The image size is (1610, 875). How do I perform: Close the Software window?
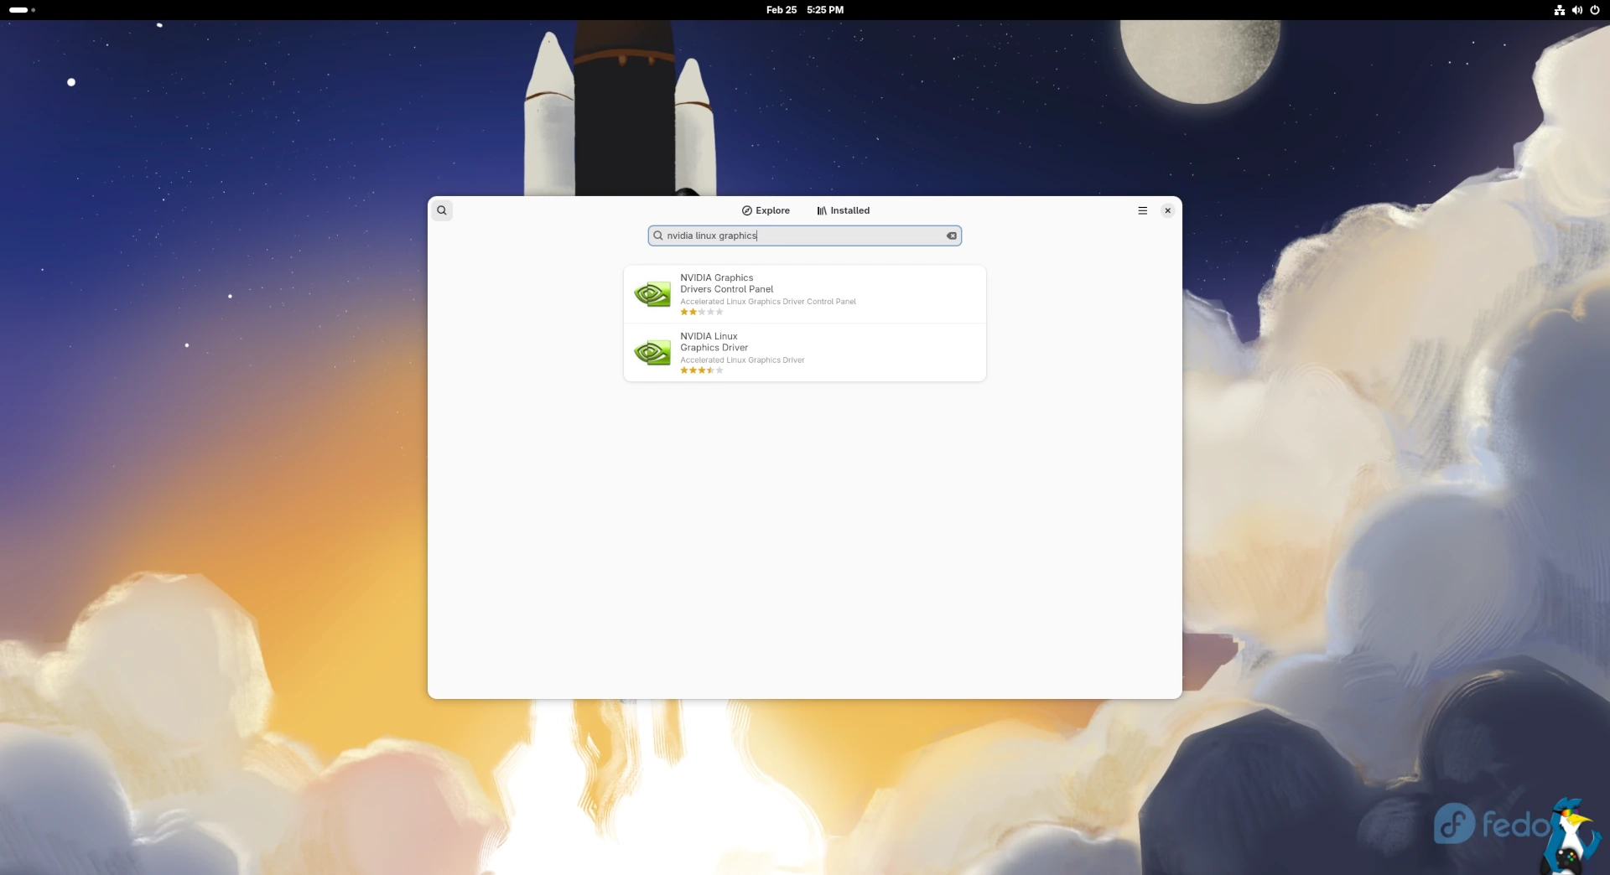click(1167, 210)
